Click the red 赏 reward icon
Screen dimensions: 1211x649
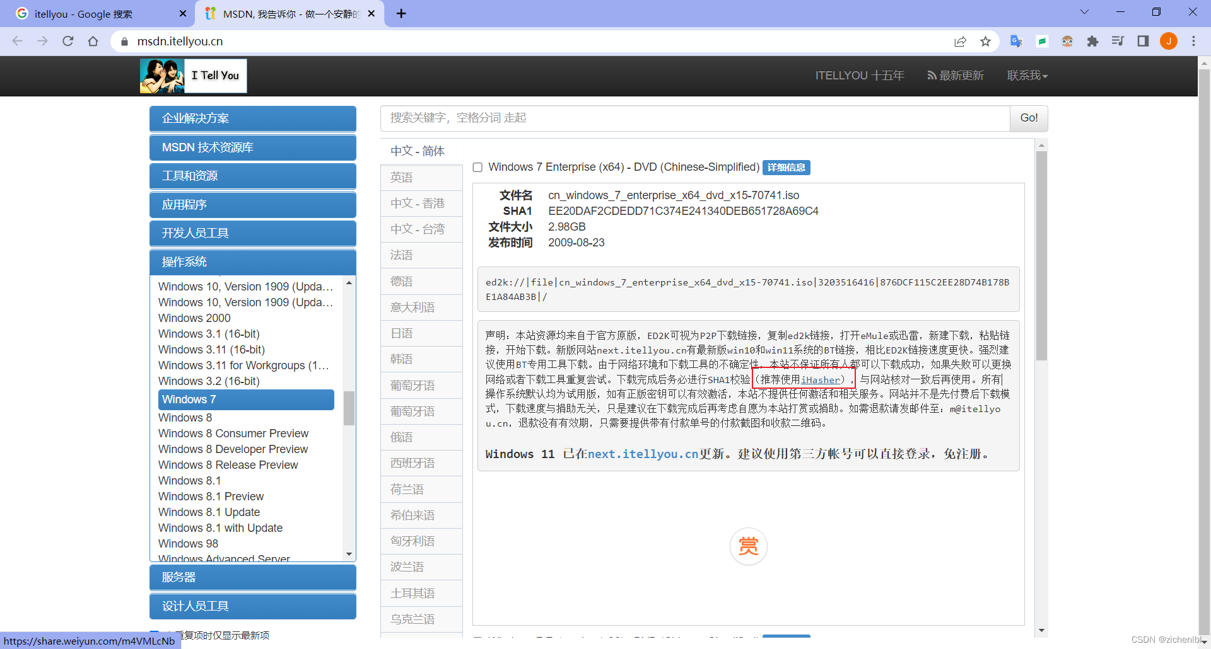(748, 546)
